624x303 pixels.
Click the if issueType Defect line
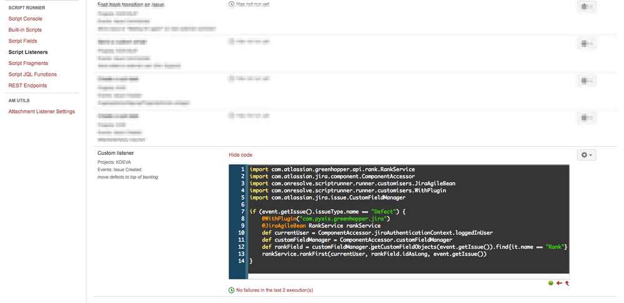(327, 212)
